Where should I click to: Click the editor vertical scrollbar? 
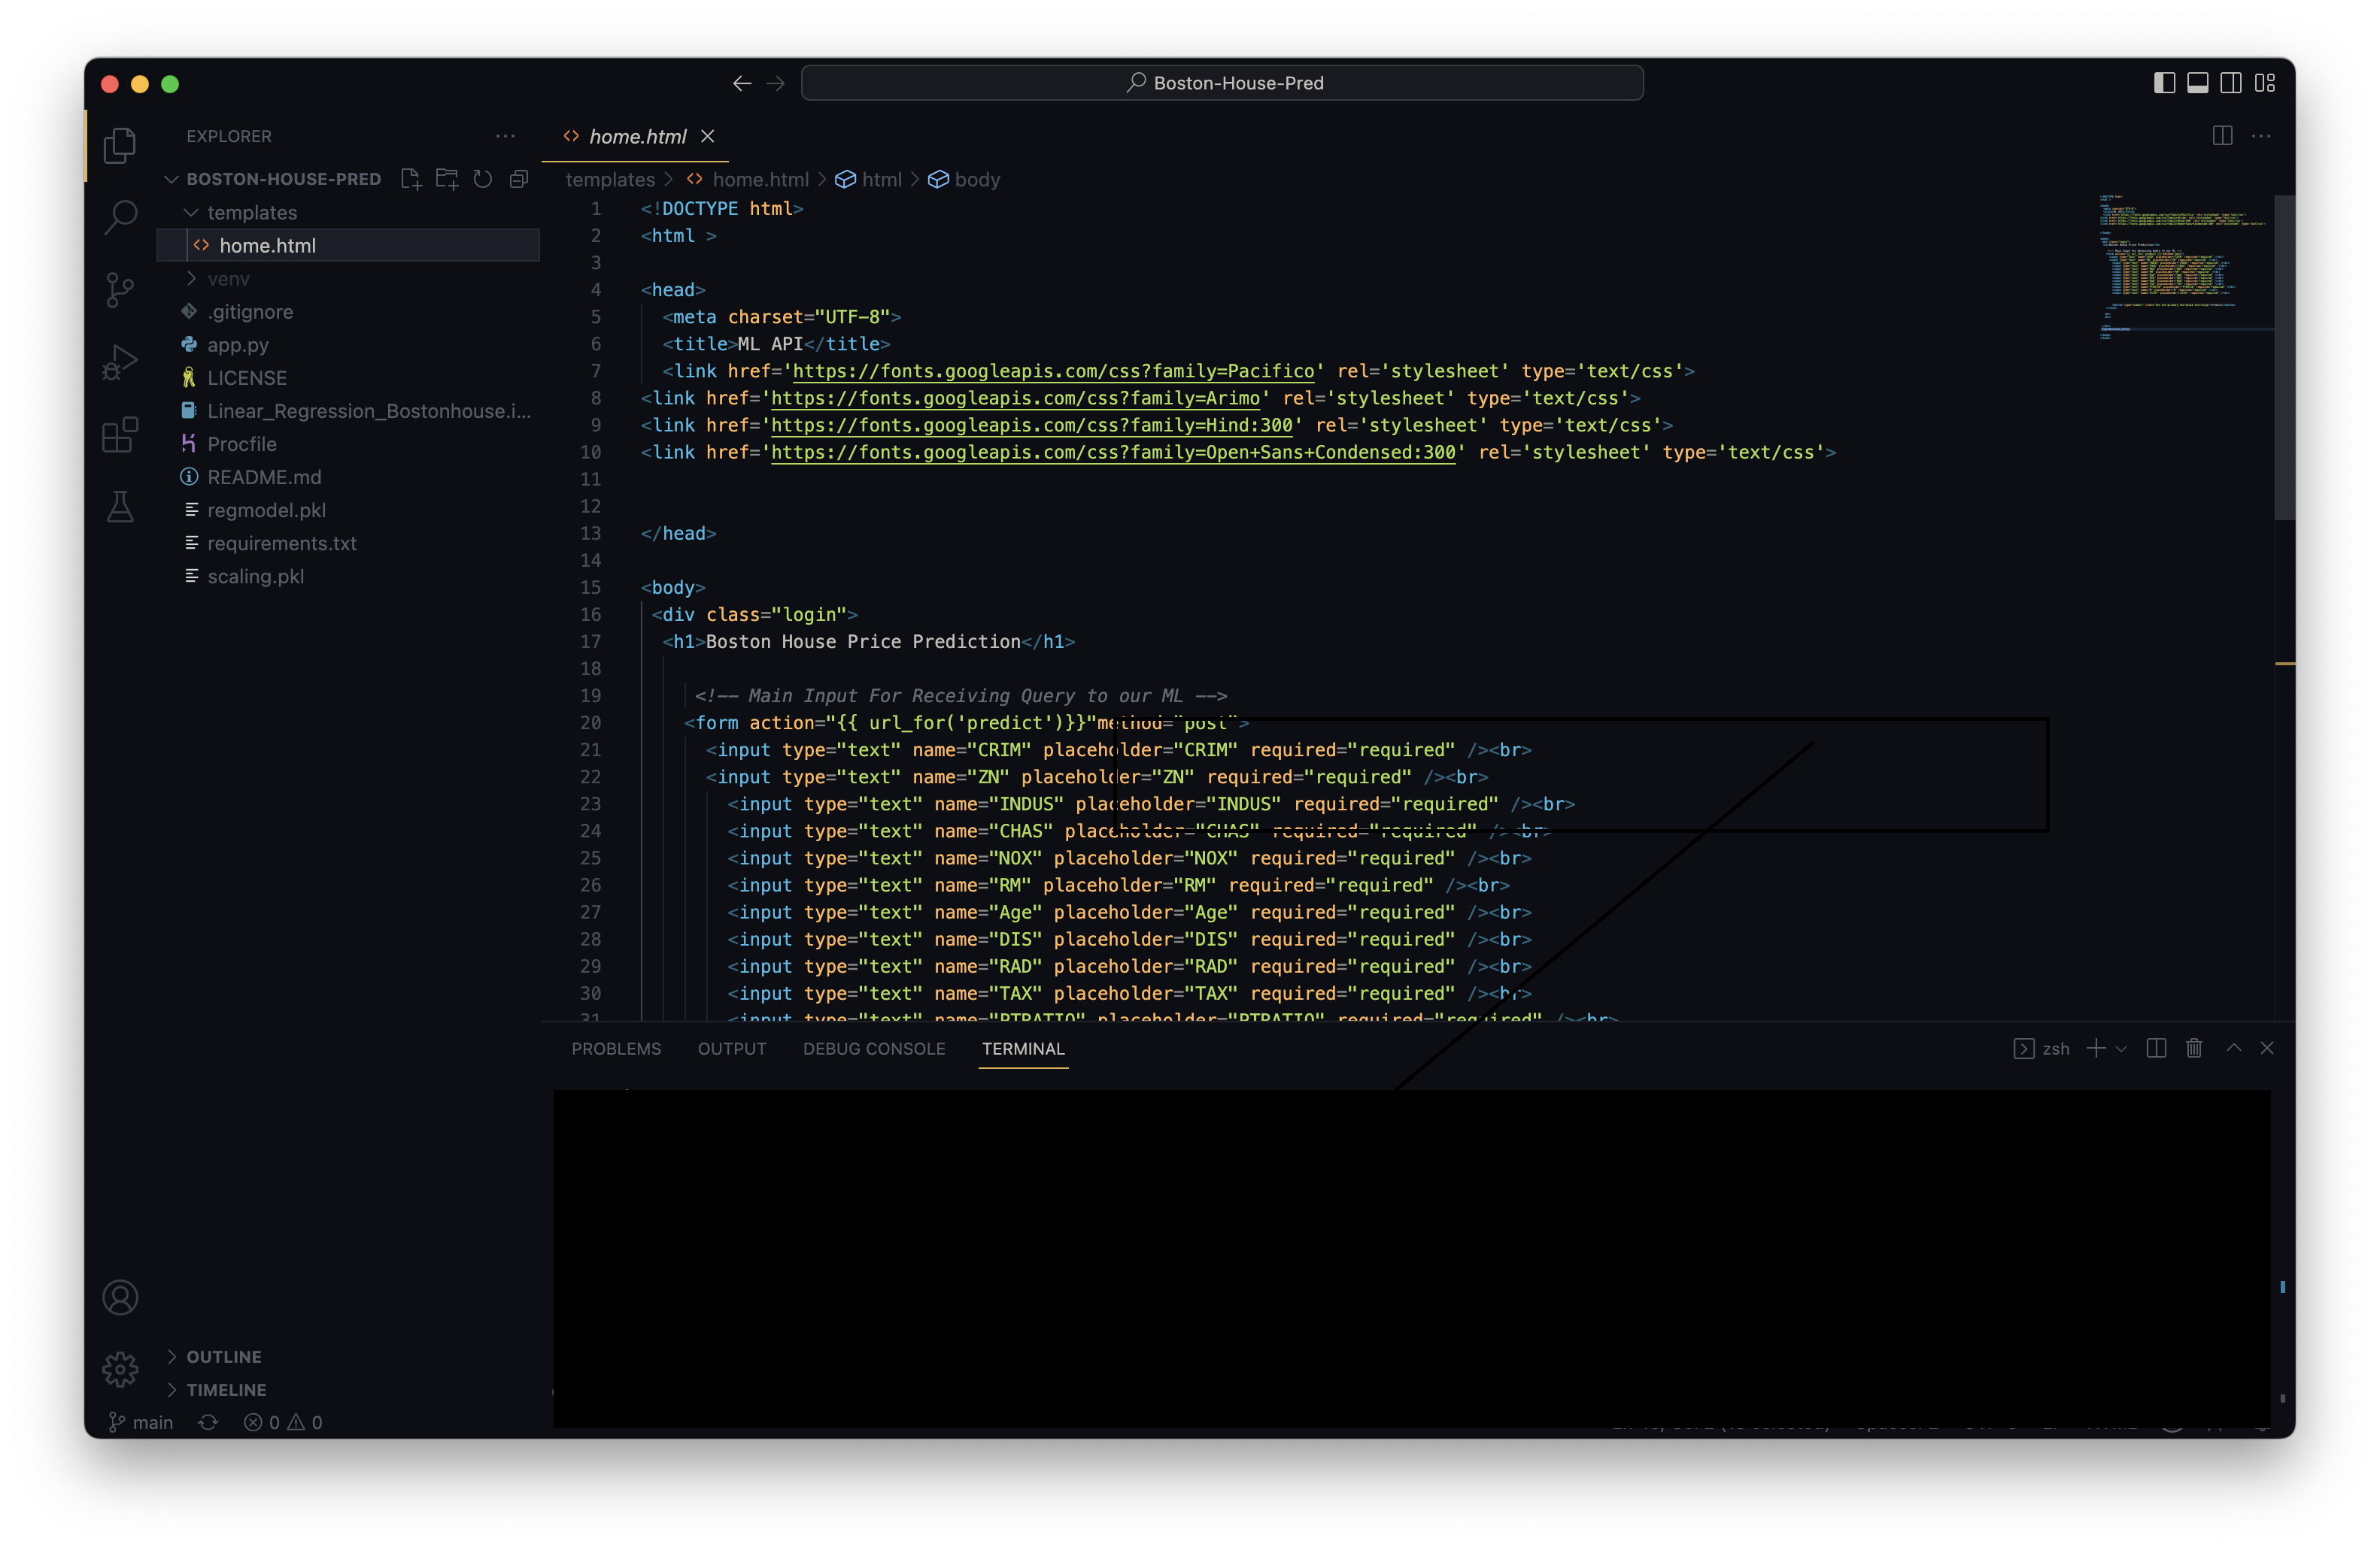coord(2284,357)
